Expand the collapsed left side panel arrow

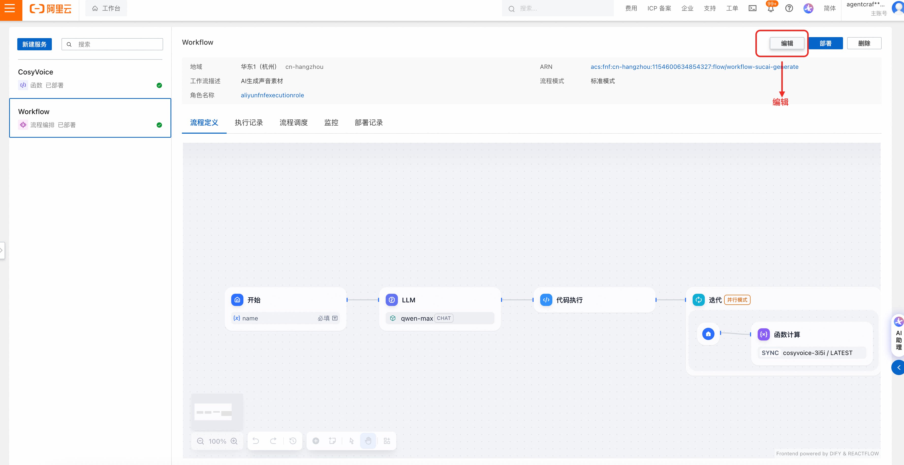coord(2,250)
